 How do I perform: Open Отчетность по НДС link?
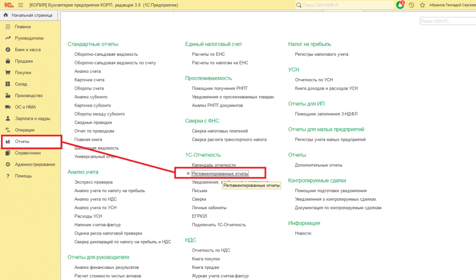pos(211,250)
